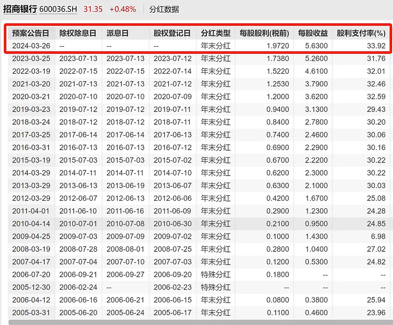
Task: Select announcement date 2019-03-23
Action: 31,109
